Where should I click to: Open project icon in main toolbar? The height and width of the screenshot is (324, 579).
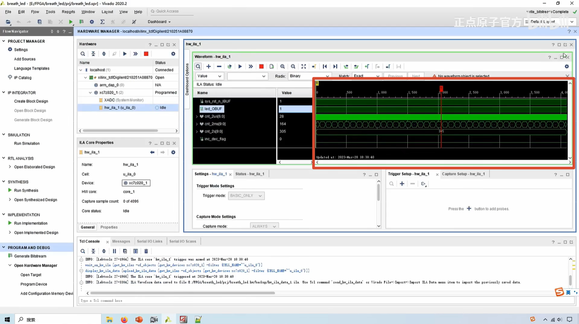click(8, 22)
